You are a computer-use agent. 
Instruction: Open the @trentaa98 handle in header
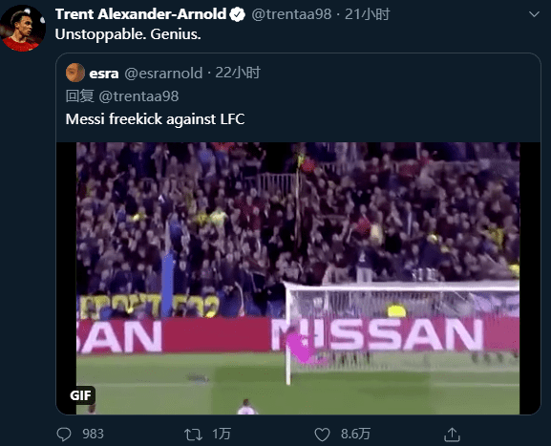click(291, 14)
